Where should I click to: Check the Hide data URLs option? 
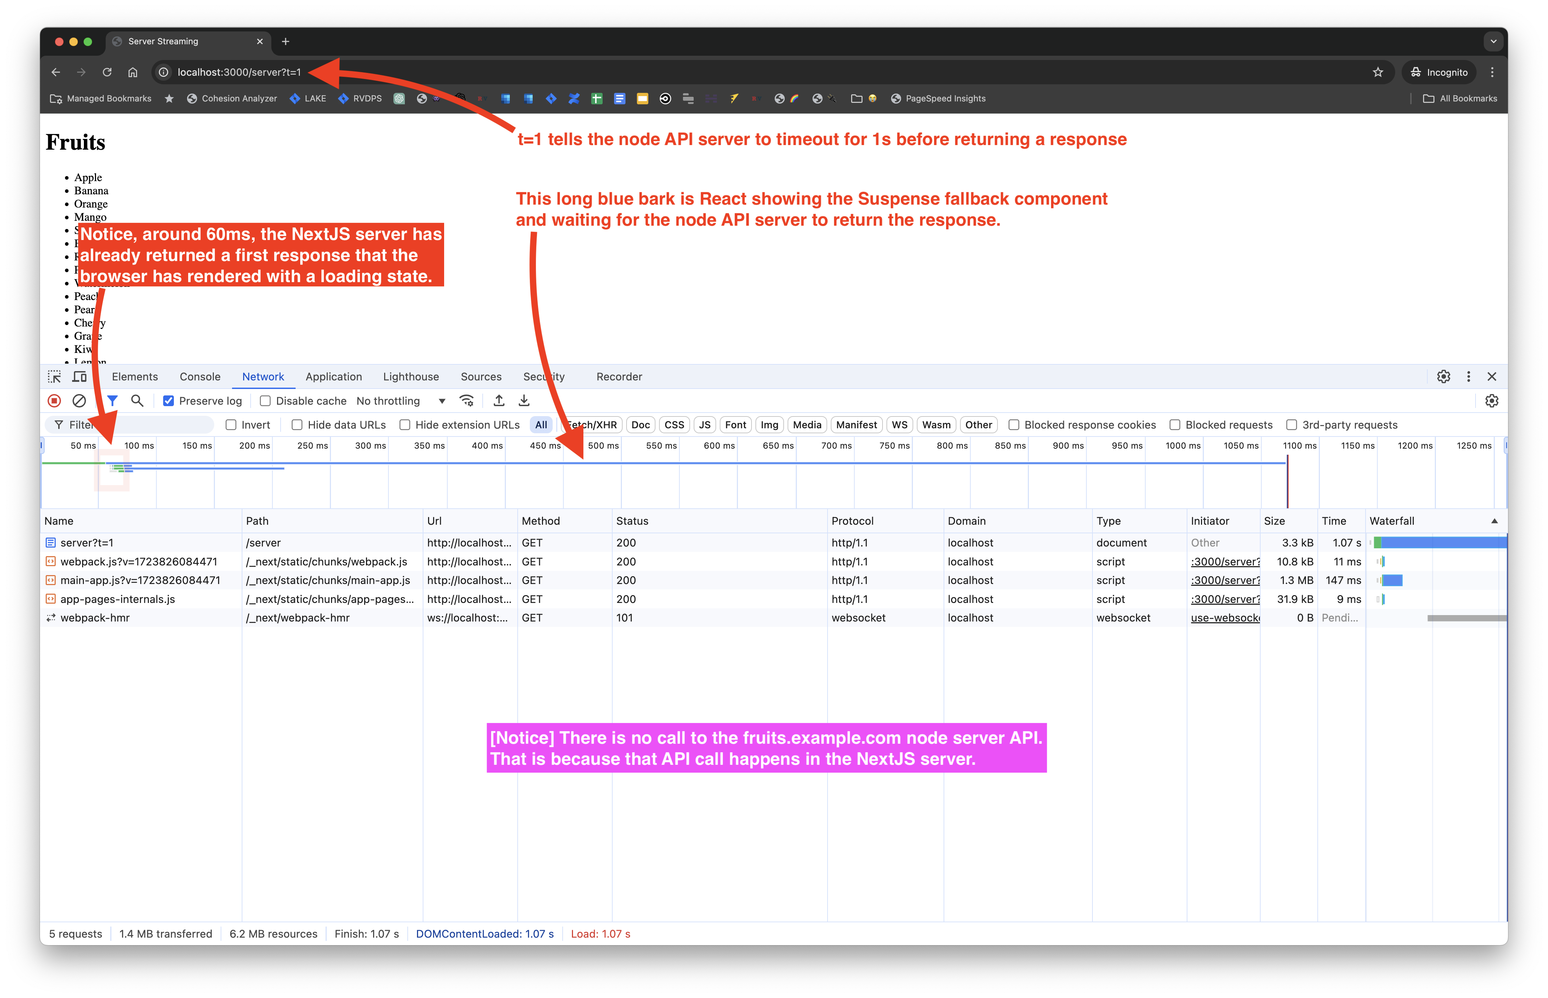click(x=297, y=425)
